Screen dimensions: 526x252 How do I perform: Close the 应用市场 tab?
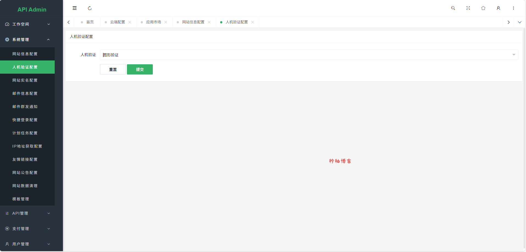[166, 22]
